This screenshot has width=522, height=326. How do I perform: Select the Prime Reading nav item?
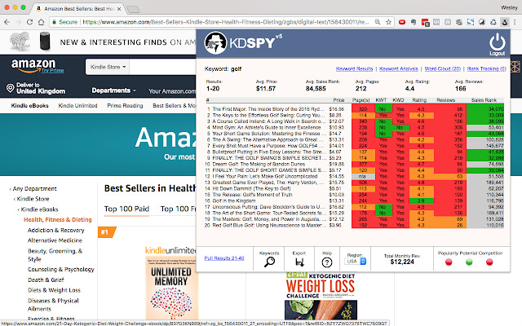[x=125, y=105]
